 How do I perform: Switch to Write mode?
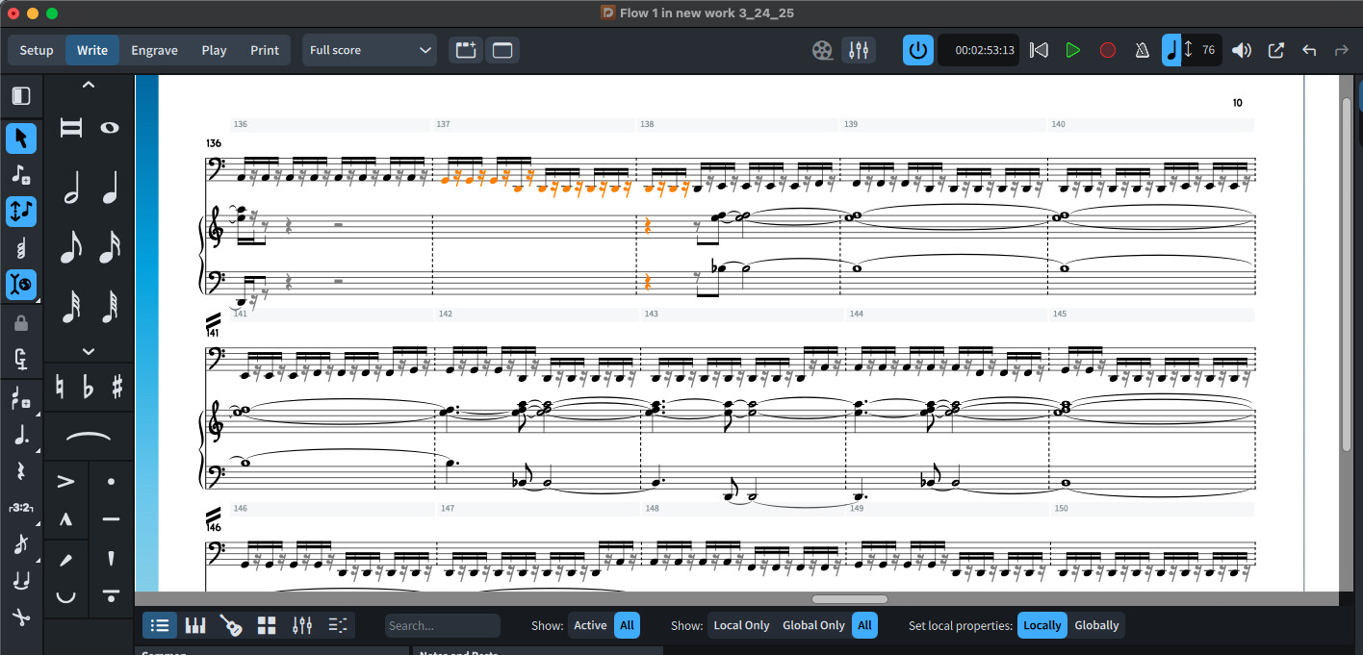click(92, 50)
